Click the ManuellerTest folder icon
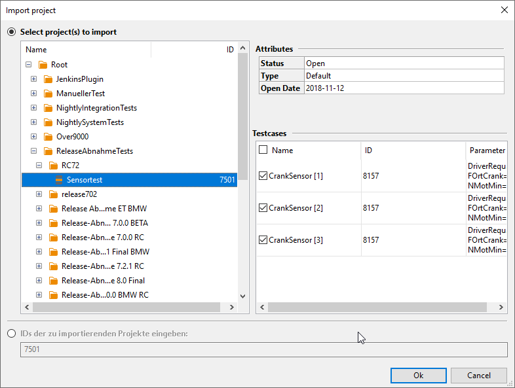The height and width of the screenshot is (388, 515). (48, 94)
